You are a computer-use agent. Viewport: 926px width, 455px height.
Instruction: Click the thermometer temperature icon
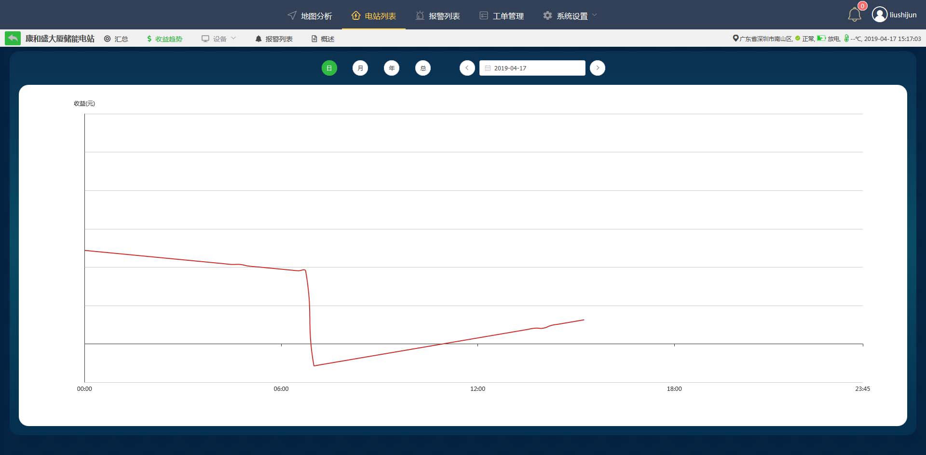846,39
